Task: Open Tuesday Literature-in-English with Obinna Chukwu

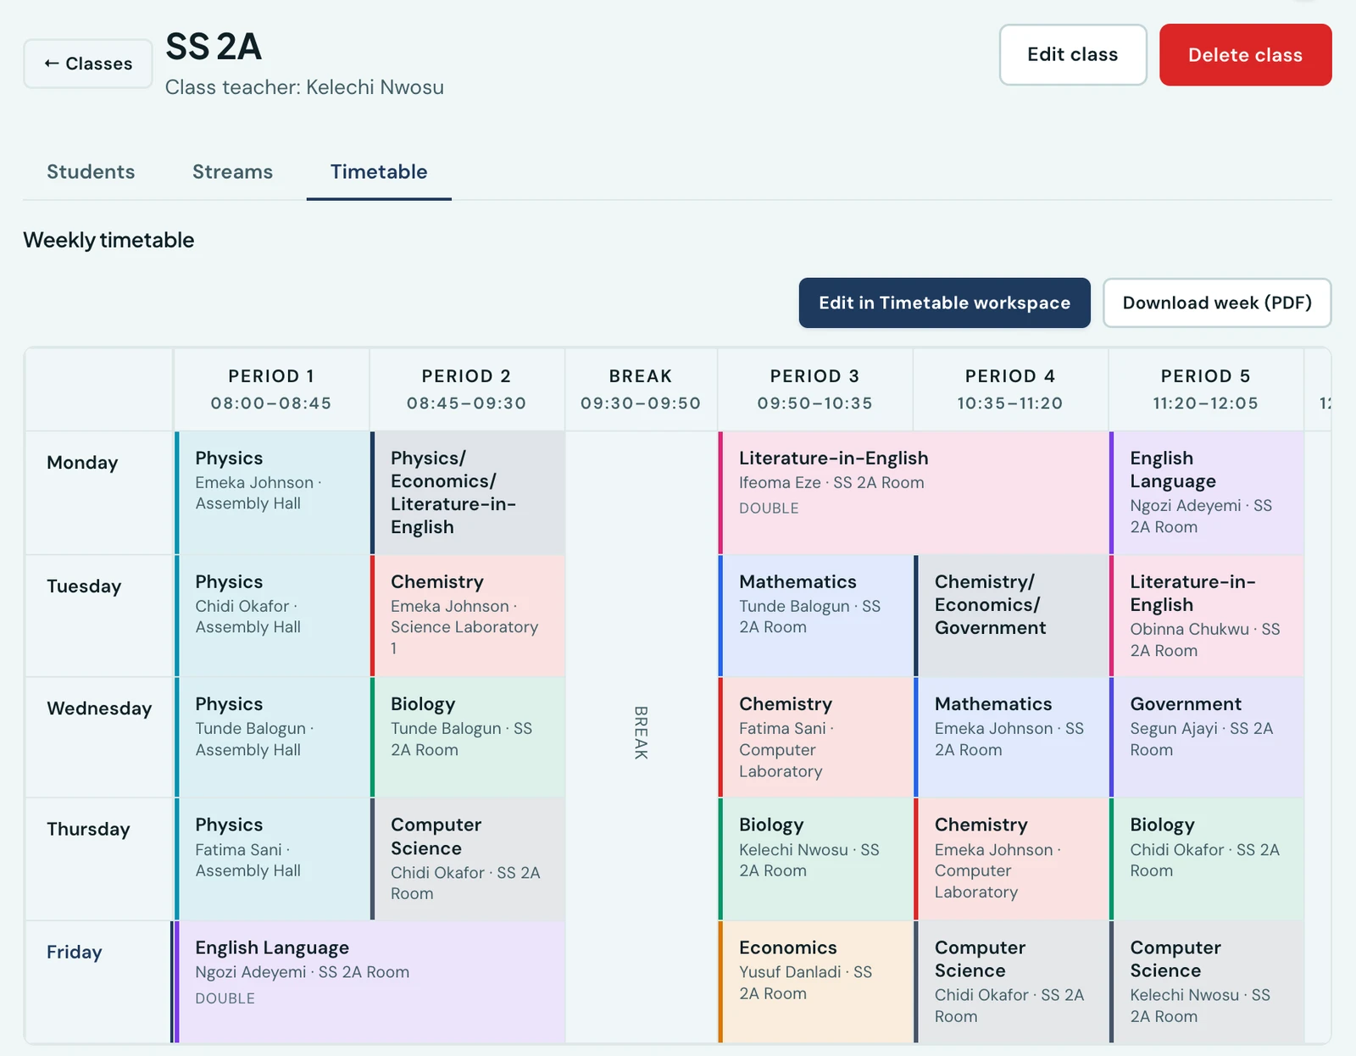Action: (1207, 615)
